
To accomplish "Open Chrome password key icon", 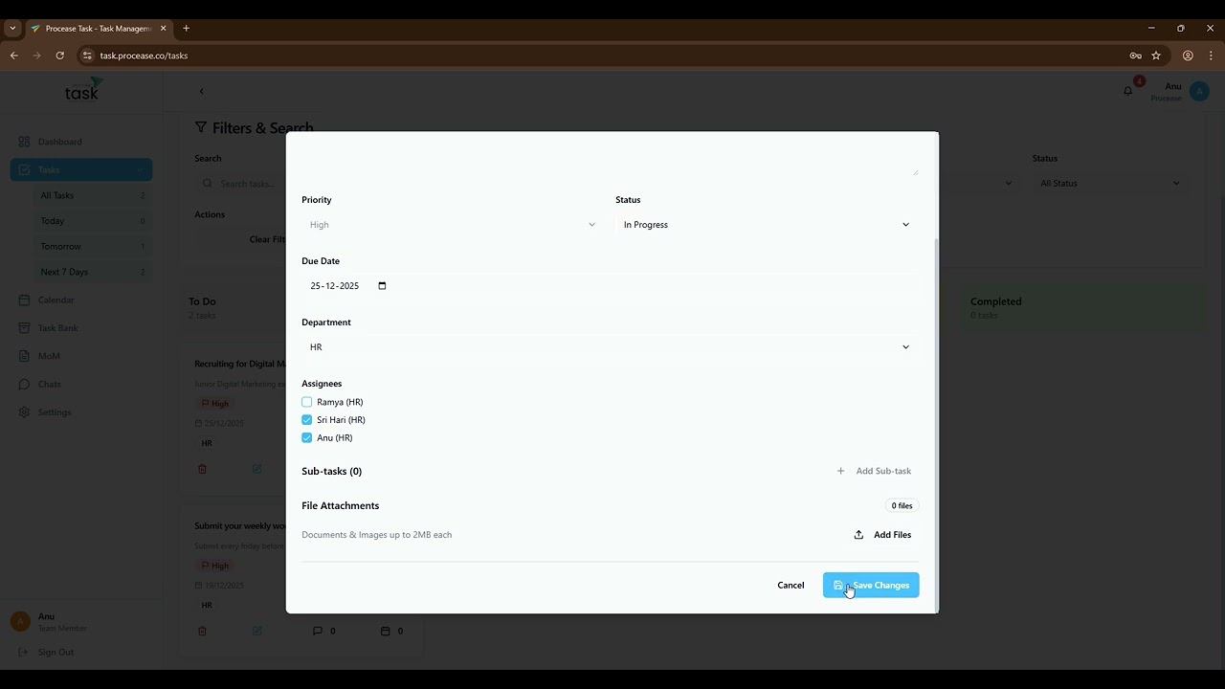I will [1135, 56].
